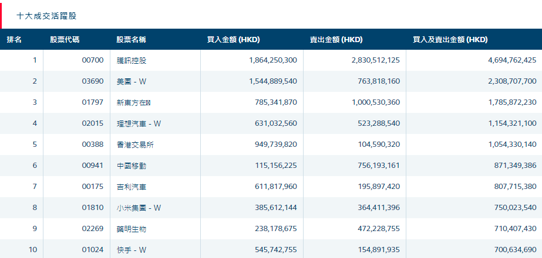This screenshot has width=542, height=258.
Task: Click total amount 750,023,540
Action: point(517,208)
